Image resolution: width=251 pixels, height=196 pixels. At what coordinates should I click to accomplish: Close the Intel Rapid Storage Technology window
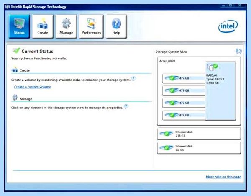pyautogui.click(x=240, y=5)
